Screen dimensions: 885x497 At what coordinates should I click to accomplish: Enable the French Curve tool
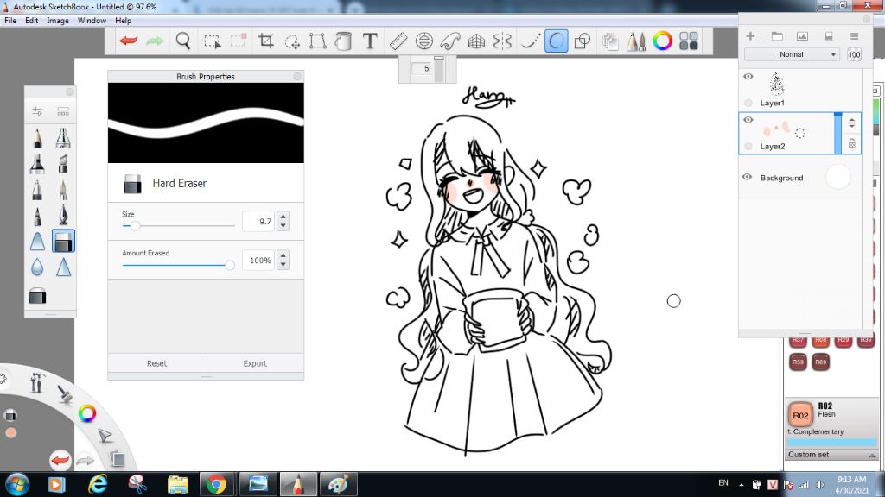(x=449, y=41)
